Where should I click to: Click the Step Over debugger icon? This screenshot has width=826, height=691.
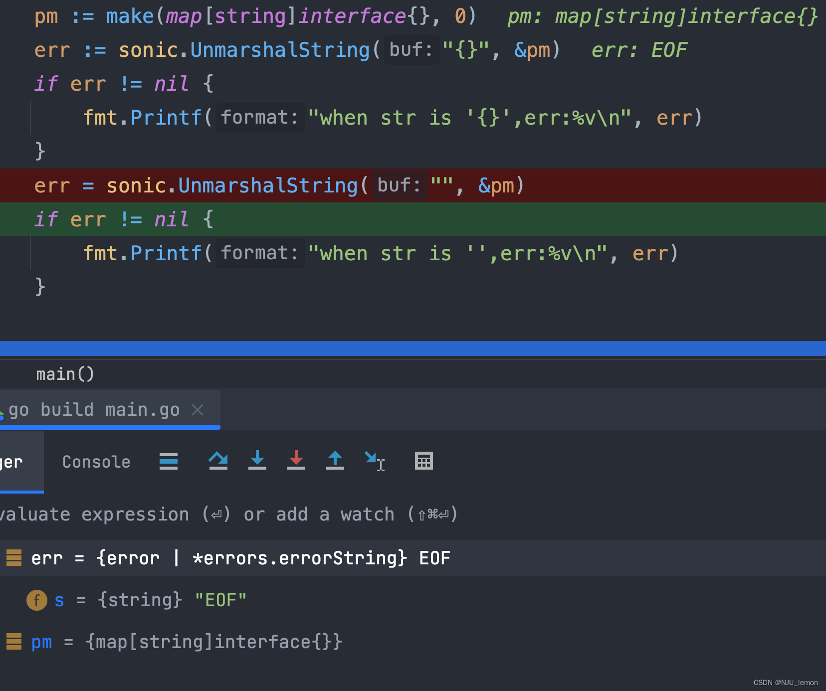click(218, 461)
